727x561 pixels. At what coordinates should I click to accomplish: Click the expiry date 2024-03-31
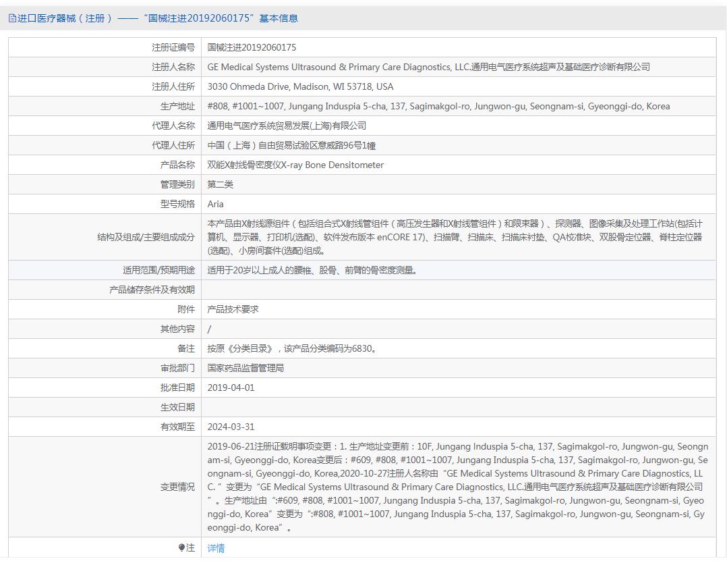[231, 427]
